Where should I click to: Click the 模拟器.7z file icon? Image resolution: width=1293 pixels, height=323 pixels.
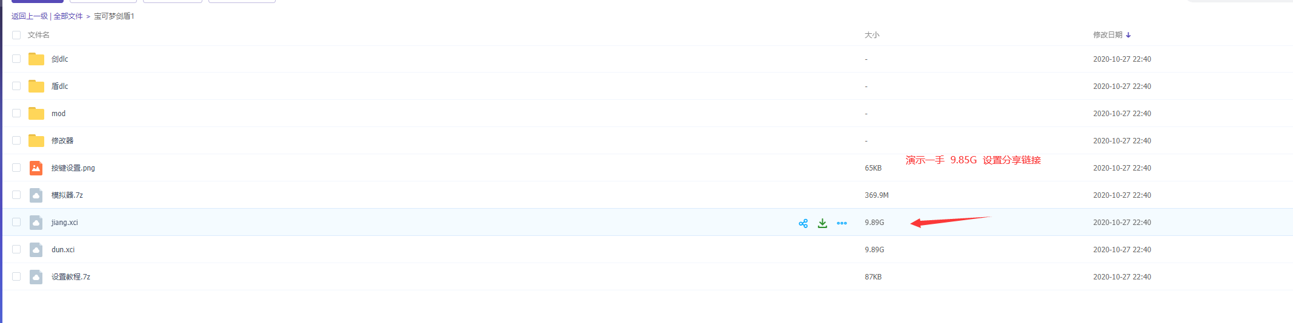click(x=36, y=195)
